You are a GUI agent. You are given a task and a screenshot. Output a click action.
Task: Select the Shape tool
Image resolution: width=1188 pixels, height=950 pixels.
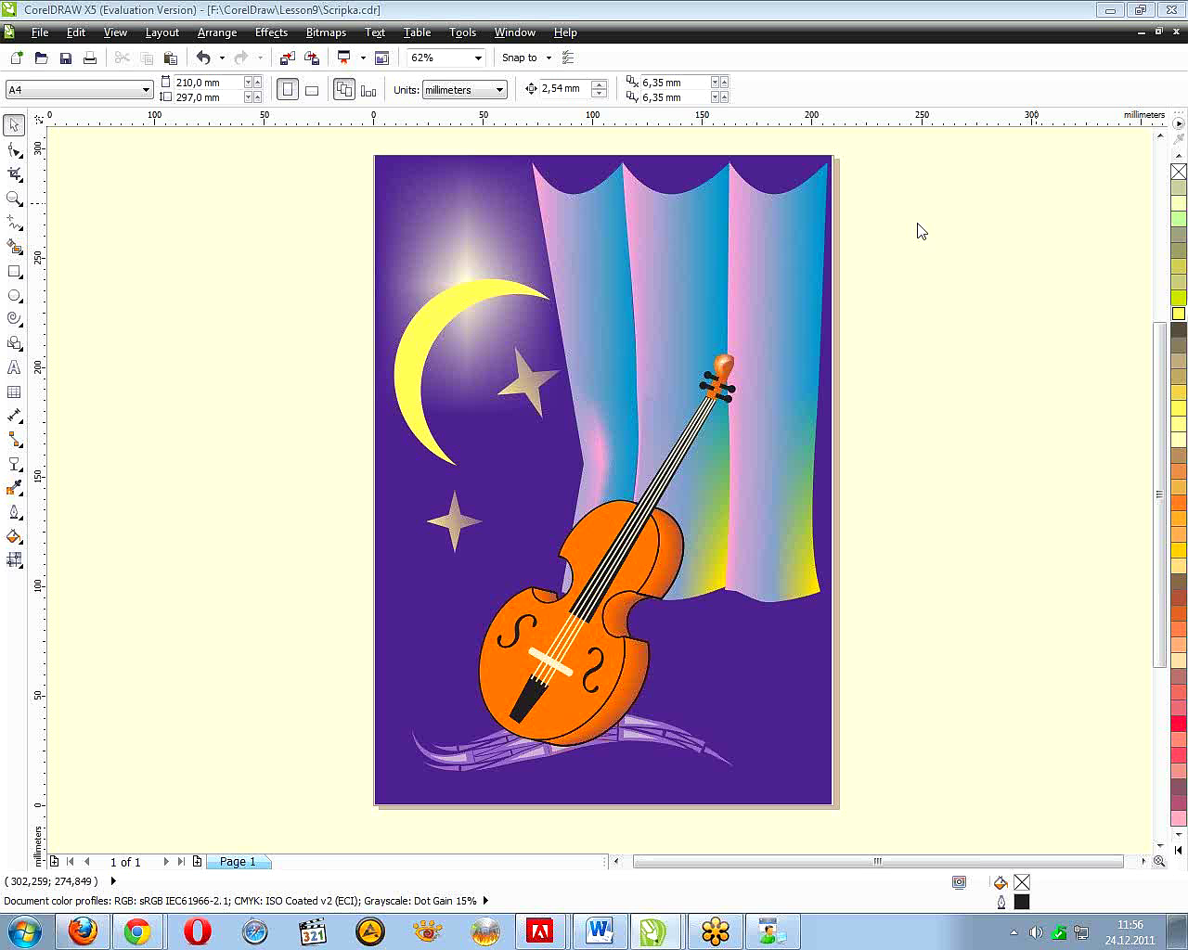tap(14, 149)
